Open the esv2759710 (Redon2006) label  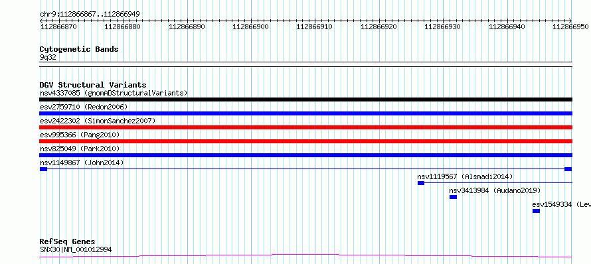(x=84, y=107)
